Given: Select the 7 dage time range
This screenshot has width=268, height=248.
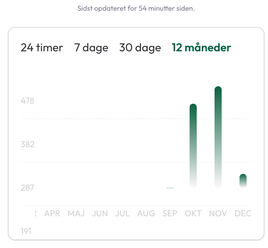Looking at the screenshot, I should 91,48.
